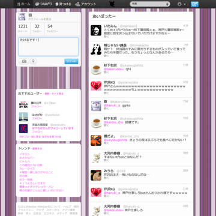Open the みうら username
The width and height of the screenshot is (216, 216).
109,171
